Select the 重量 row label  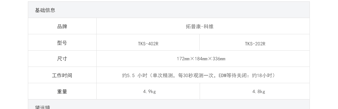coord(62,91)
